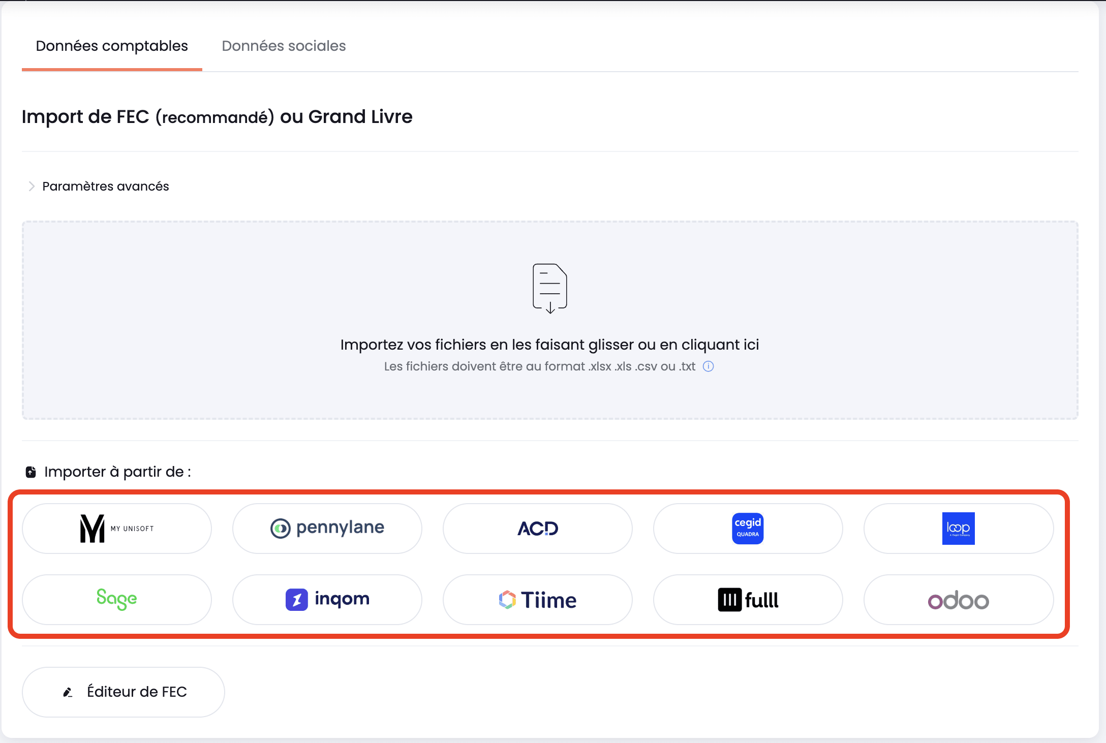1106x743 pixels.
Task: Import from Sage
Action: click(117, 600)
